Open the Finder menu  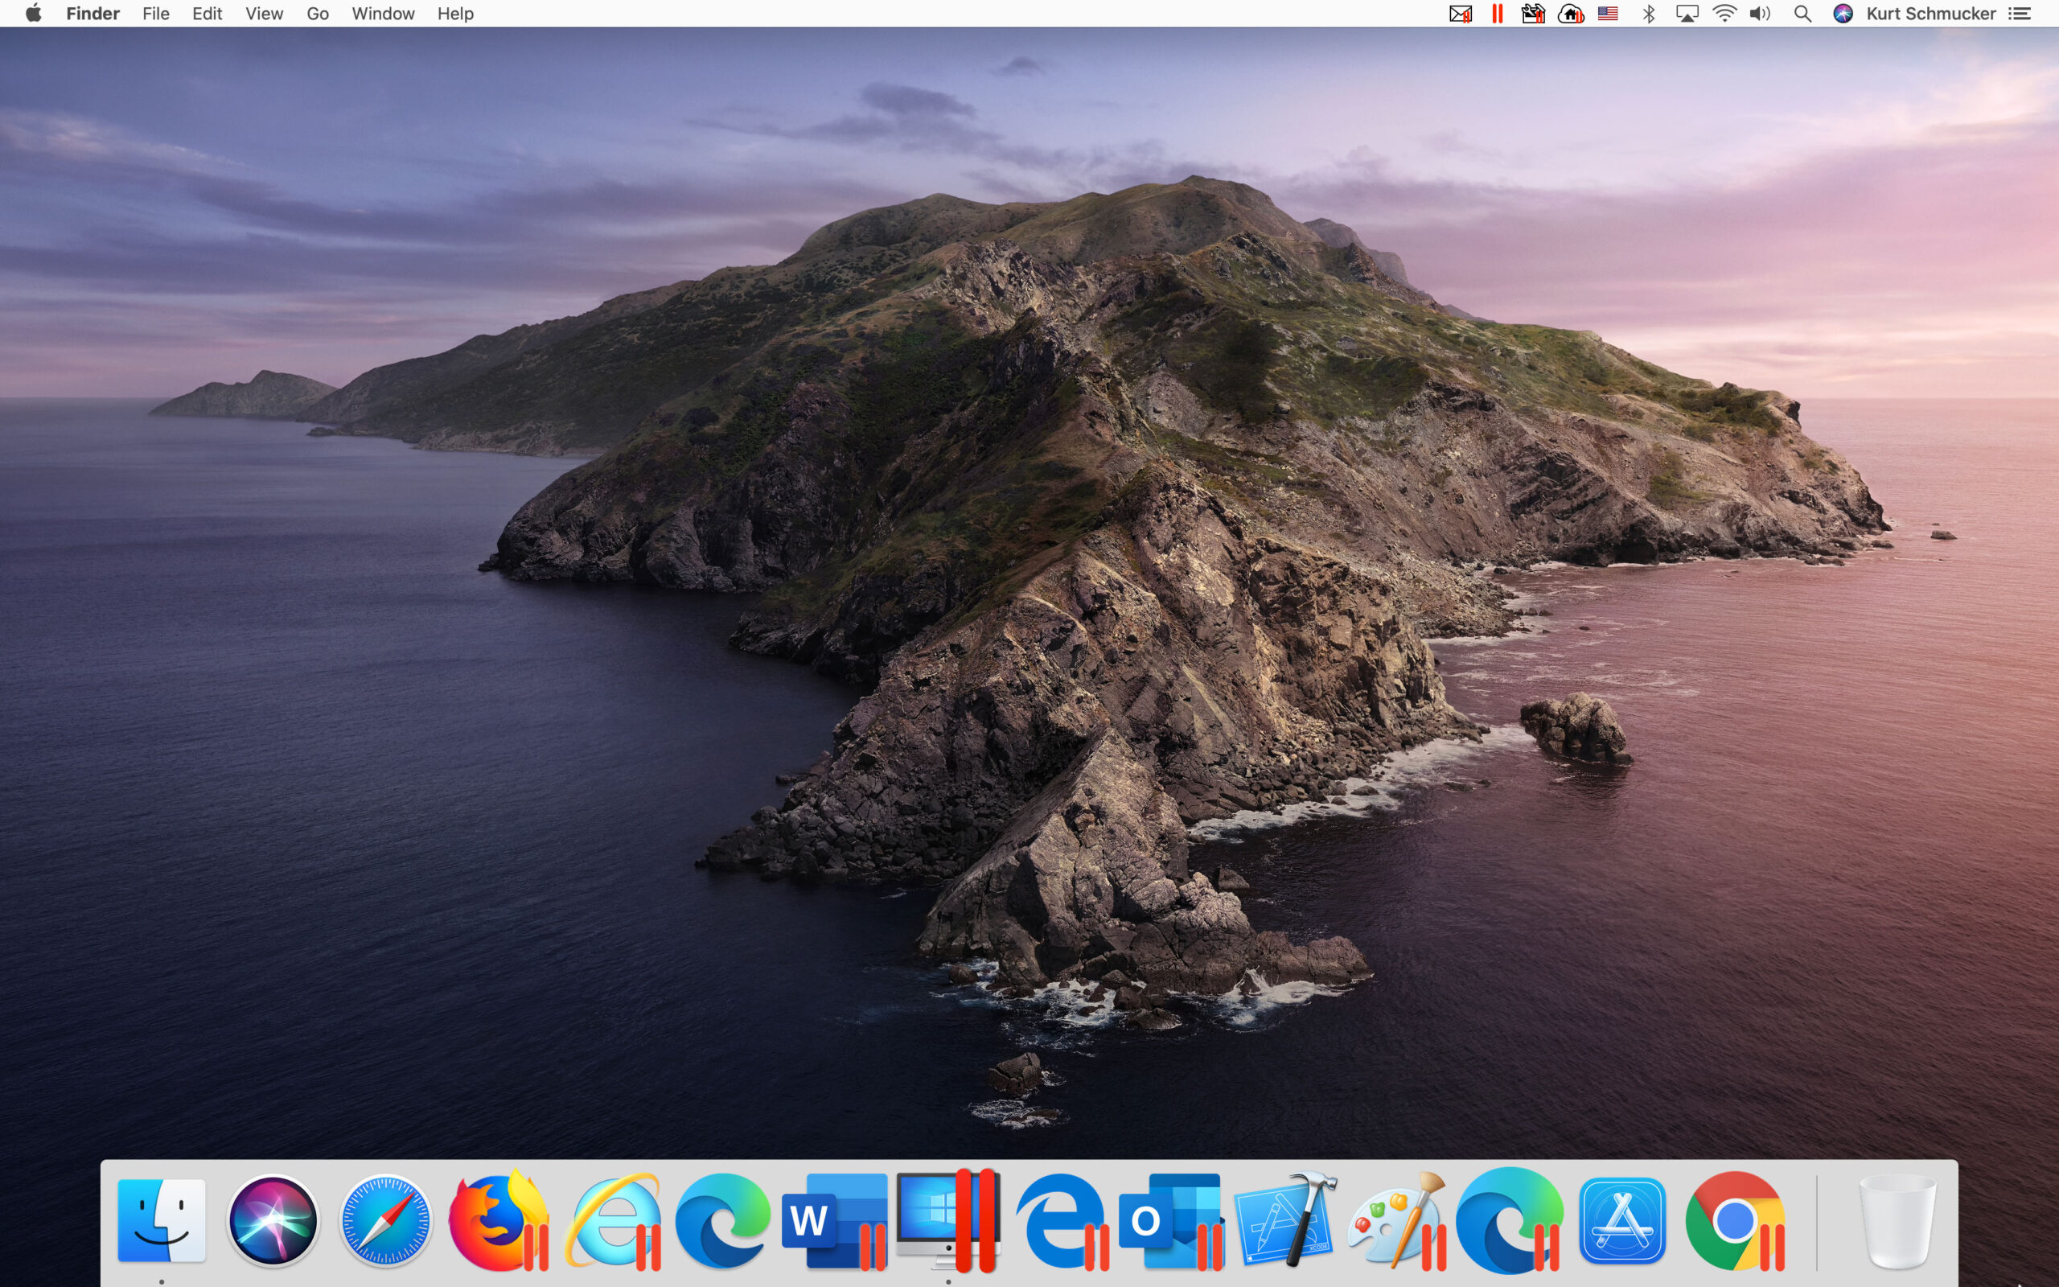click(x=92, y=14)
